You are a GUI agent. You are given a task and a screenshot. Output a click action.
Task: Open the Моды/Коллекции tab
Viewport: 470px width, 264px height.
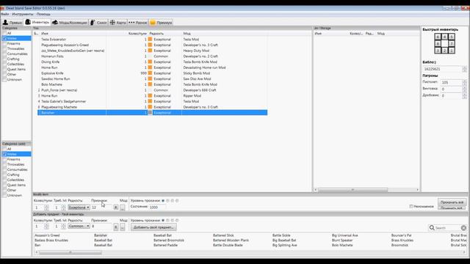(x=70, y=23)
